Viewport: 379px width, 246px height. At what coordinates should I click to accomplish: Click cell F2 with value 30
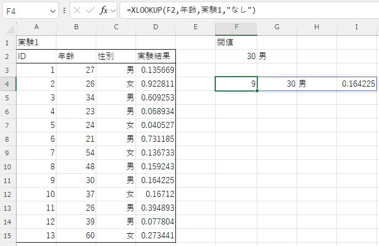coord(236,56)
